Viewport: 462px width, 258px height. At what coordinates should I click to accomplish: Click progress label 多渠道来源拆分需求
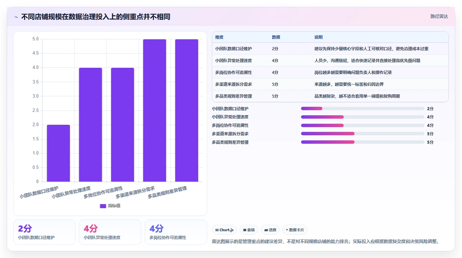coord(230,134)
